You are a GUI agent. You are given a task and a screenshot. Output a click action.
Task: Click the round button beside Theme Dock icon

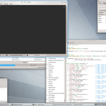[x=100, y=1]
